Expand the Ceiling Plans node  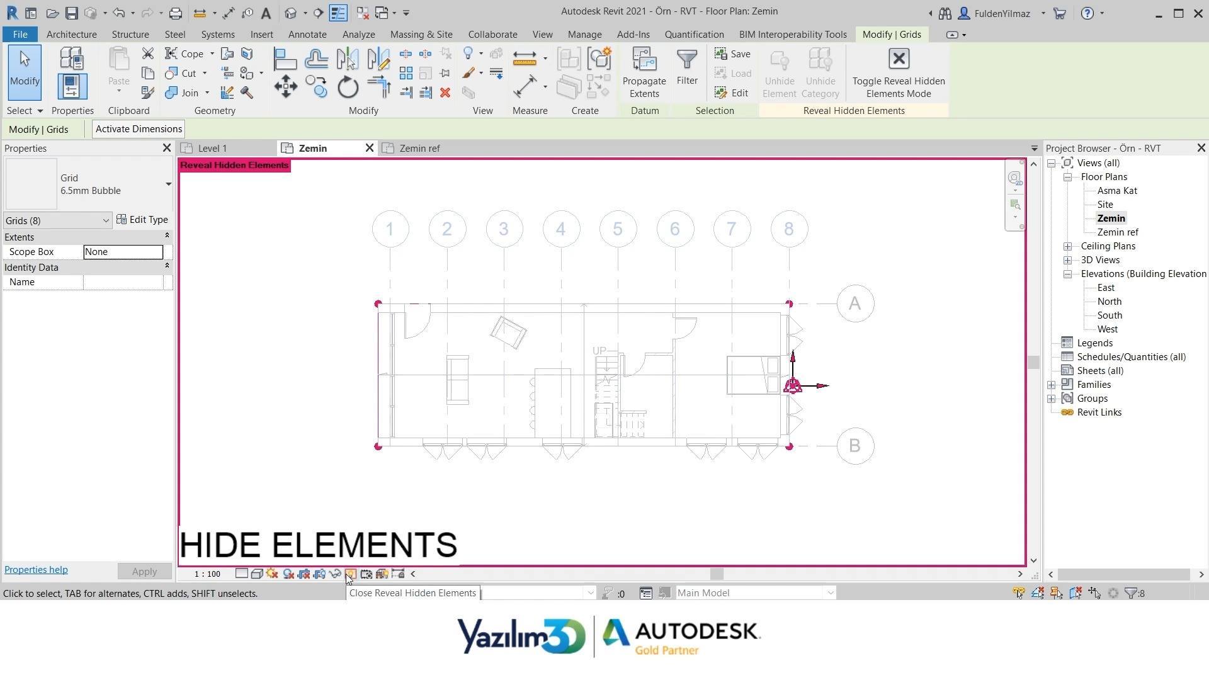[1068, 246]
